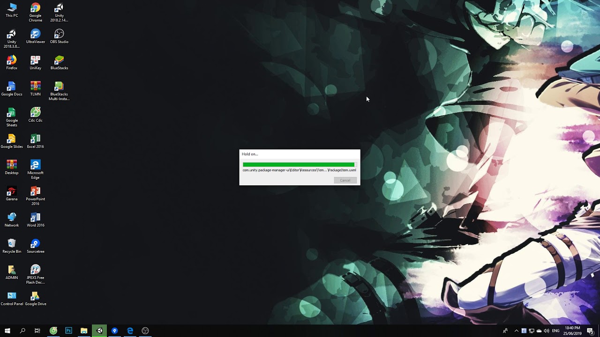Select the Cốc Cốc desktop icon
Screen dimensions: 600x337
tap(36, 115)
